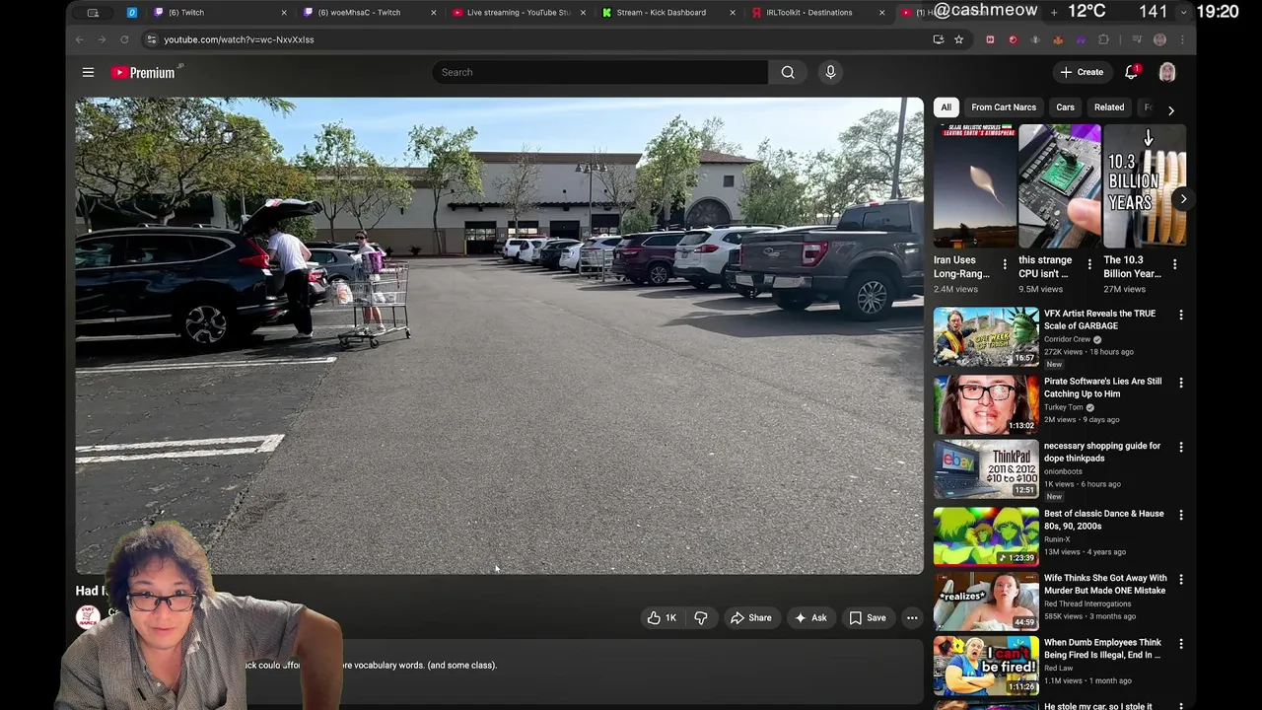Open install/cast icon in address bar
Screen dimensions: 1262x710
[938, 39]
